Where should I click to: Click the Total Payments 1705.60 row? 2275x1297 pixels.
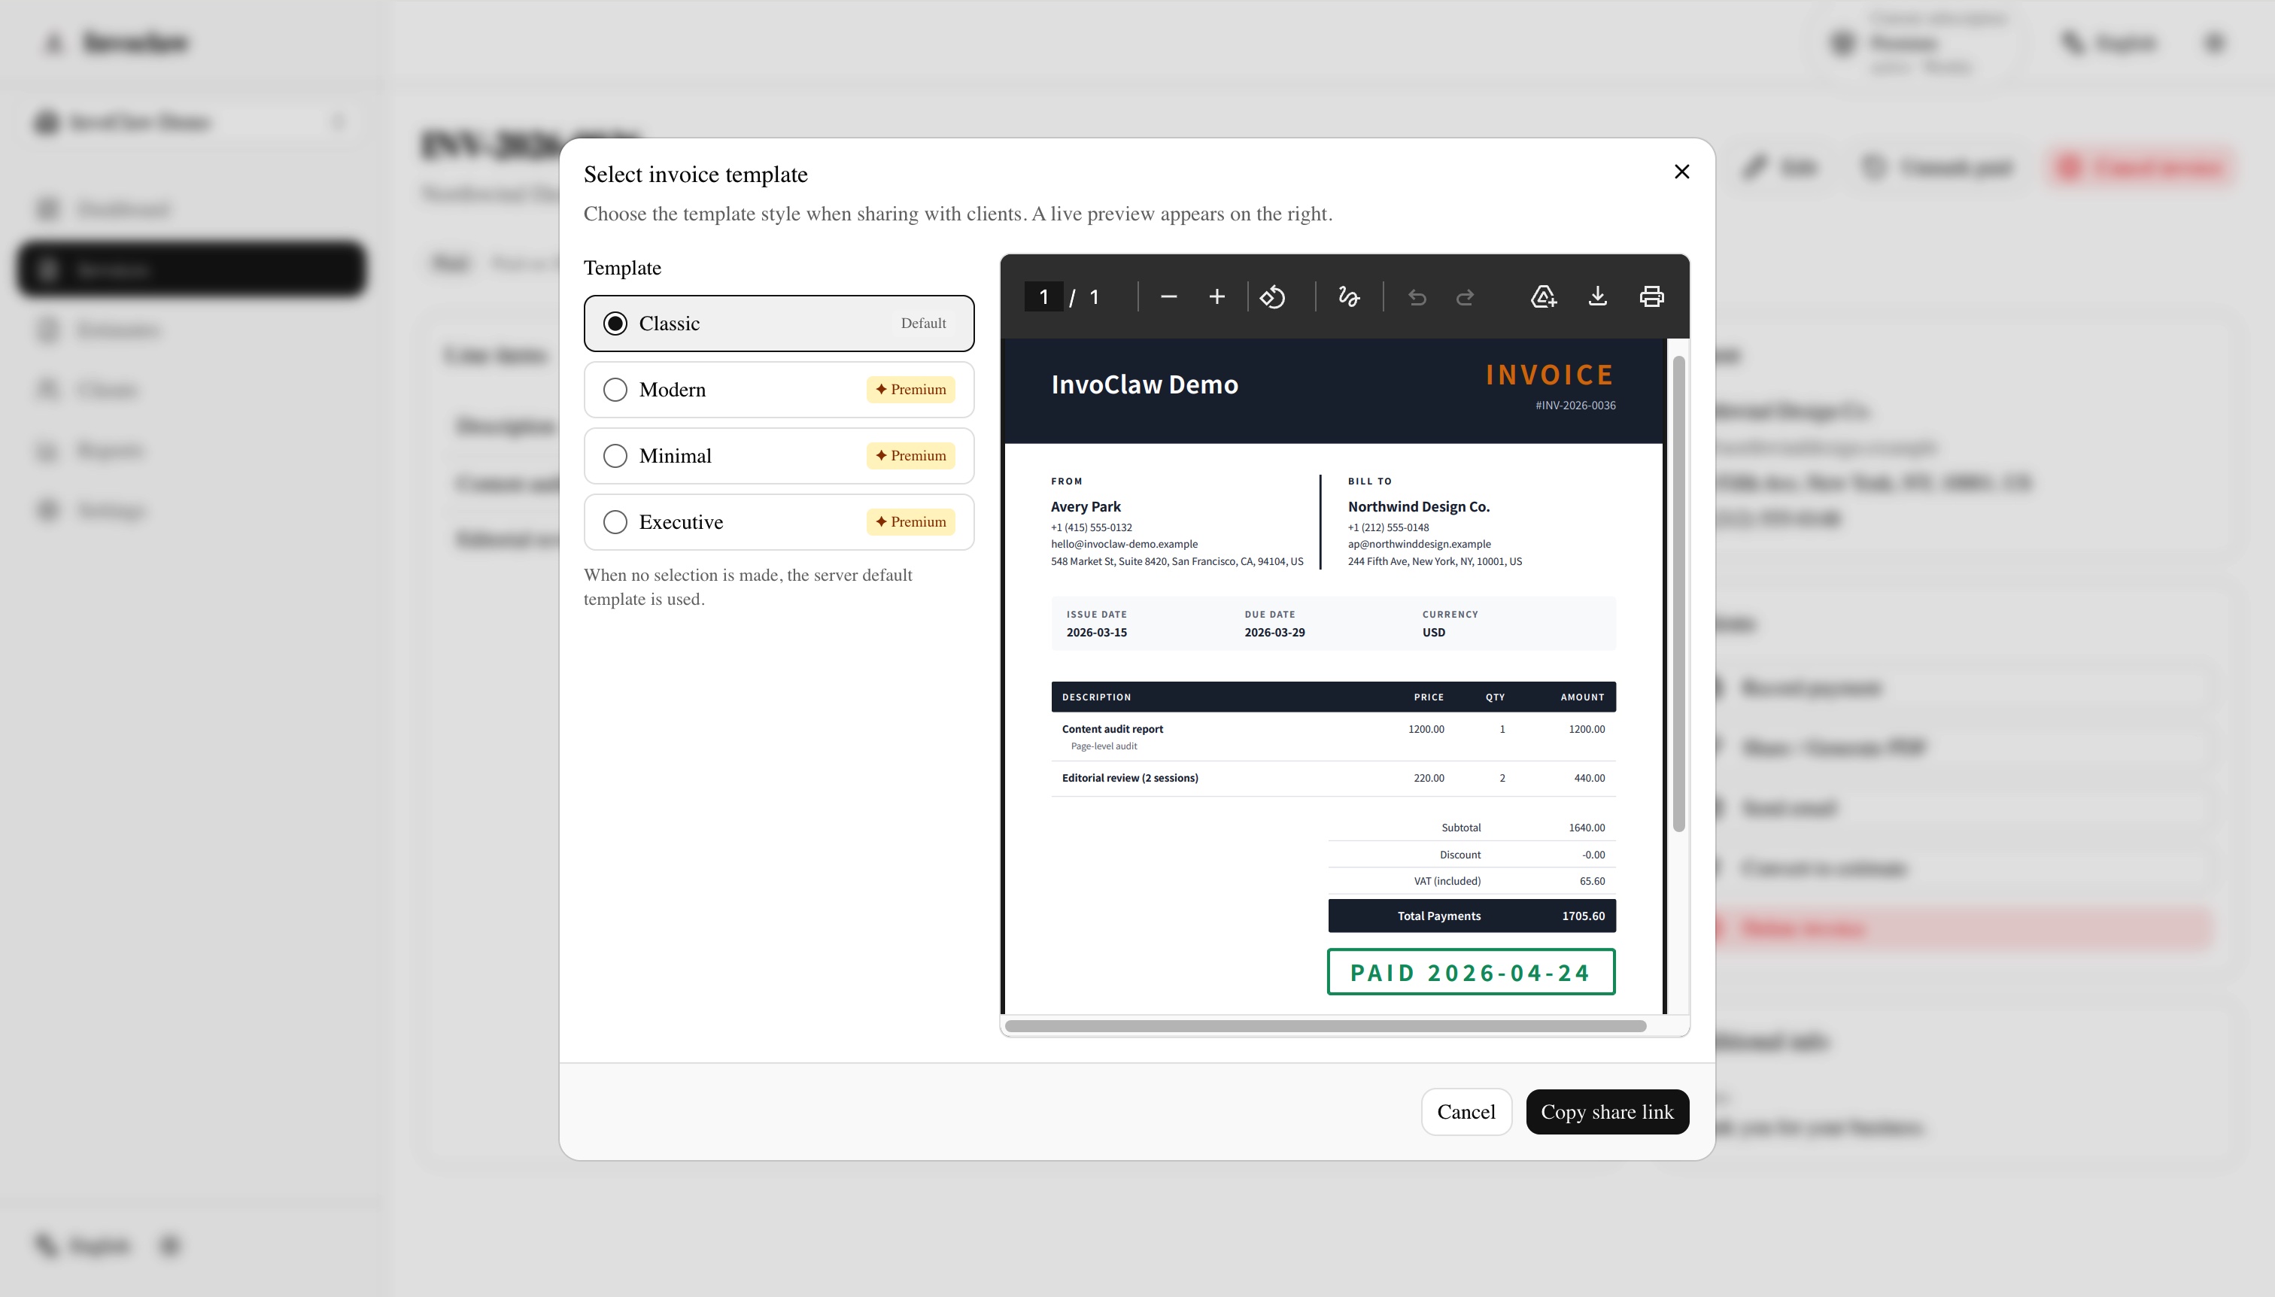pyautogui.click(x=1472, y=916)
